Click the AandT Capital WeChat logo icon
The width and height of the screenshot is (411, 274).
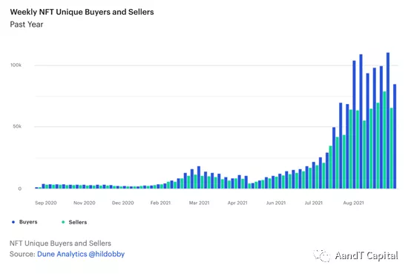pyautogui.click(x=321, y=255)
